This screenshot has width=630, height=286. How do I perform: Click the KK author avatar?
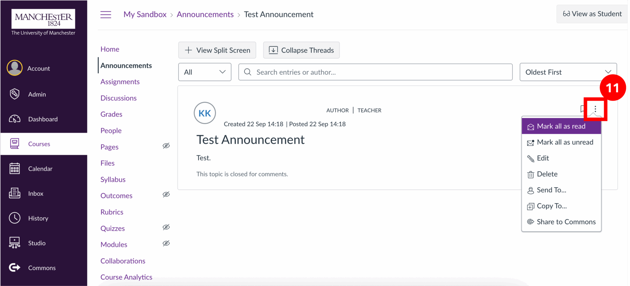point(204,113)
